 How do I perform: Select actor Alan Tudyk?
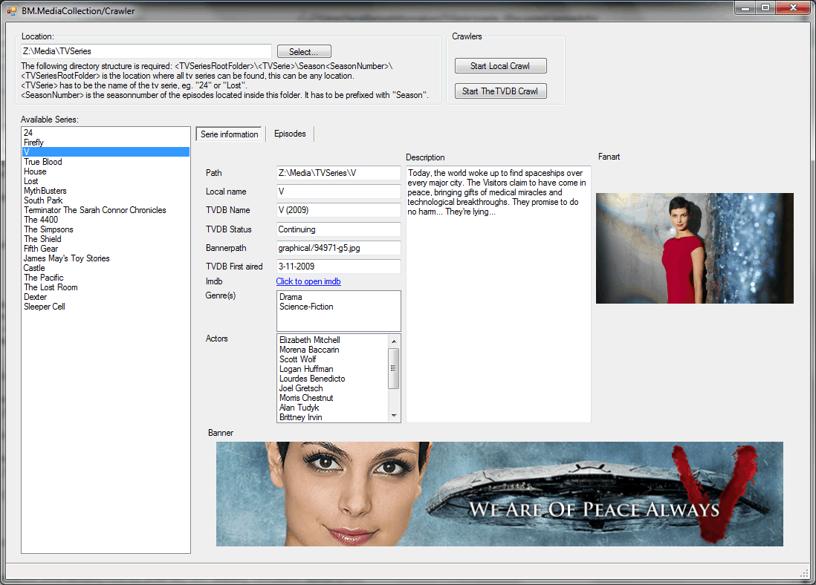click(x=333, y=408)
